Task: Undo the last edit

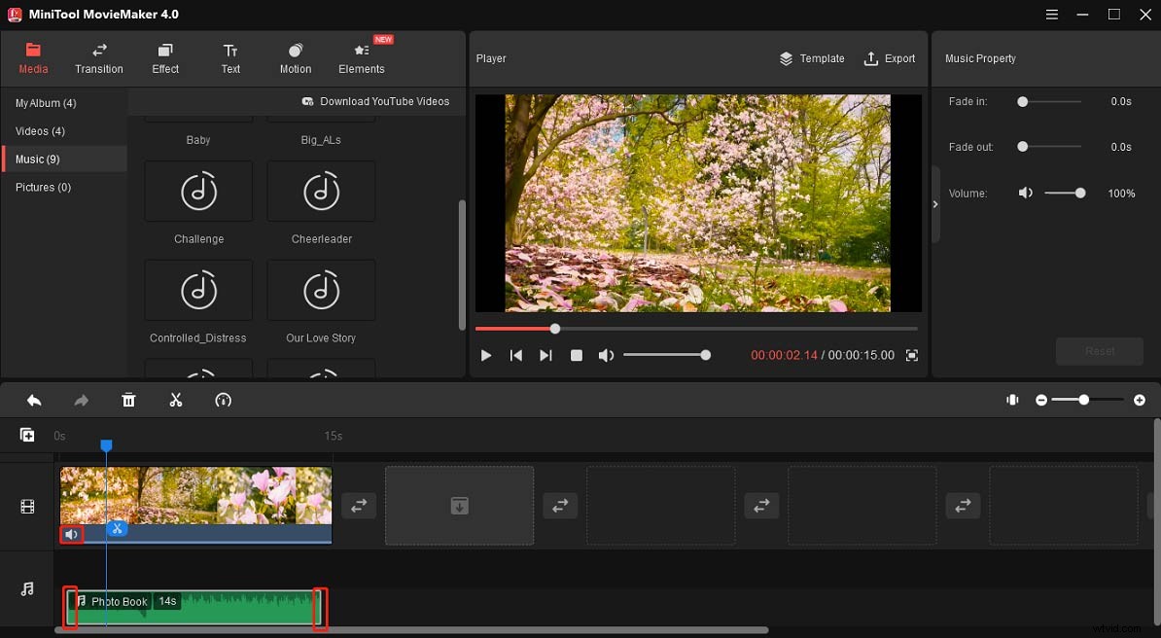Action: pyautogui.click(x=34, y=400)
